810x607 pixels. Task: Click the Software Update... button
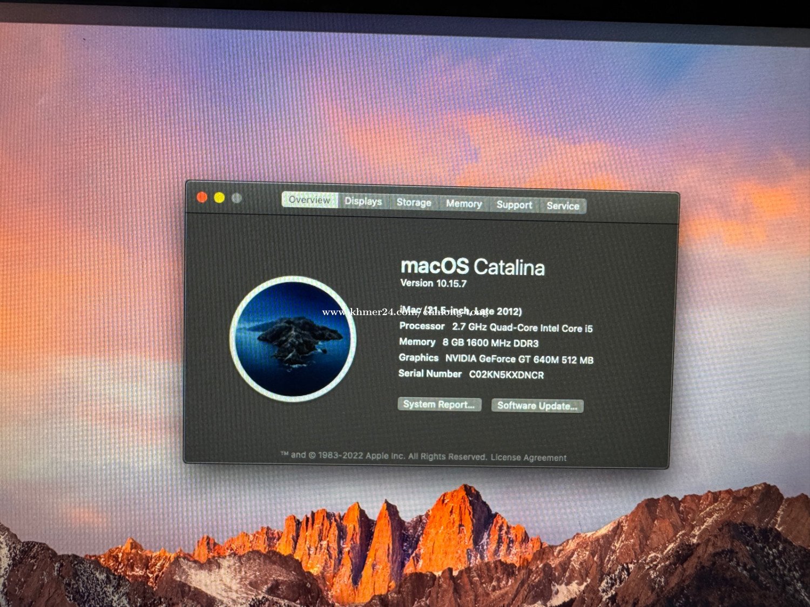pyautogui.click(x=537, y=406)
